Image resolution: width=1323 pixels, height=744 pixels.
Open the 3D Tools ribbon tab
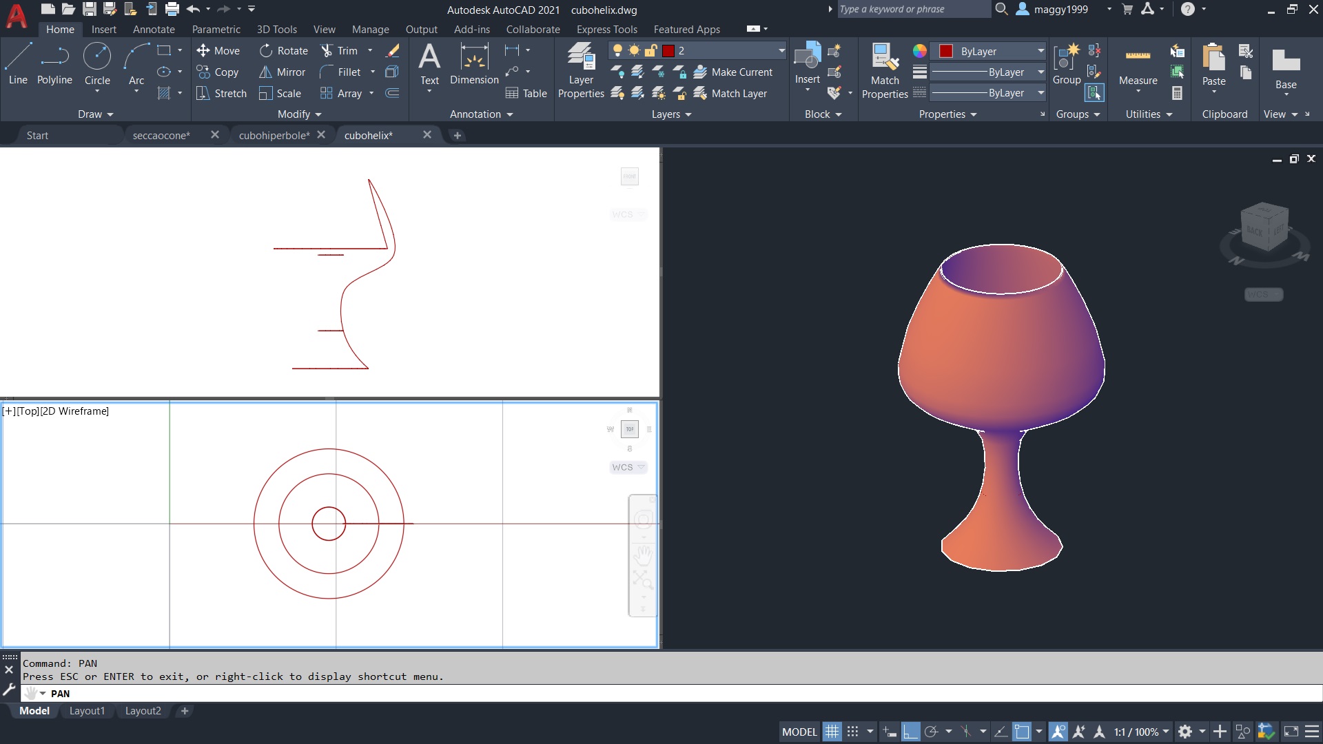[276, 29]
